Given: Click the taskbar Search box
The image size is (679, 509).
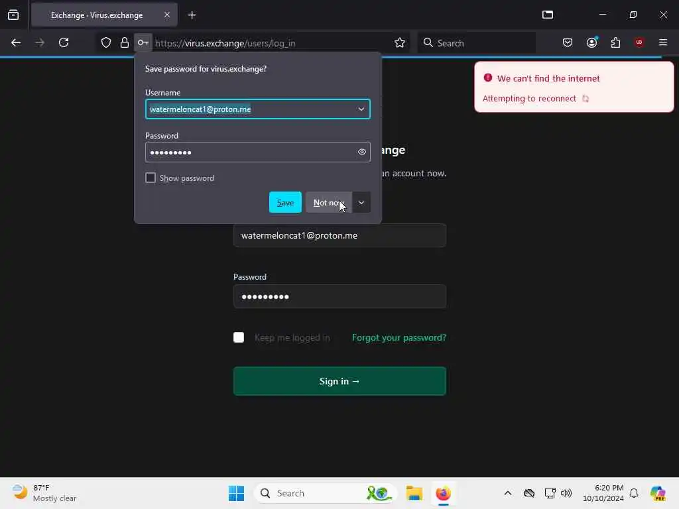Looking at the screenshot, I should point(325,493).
